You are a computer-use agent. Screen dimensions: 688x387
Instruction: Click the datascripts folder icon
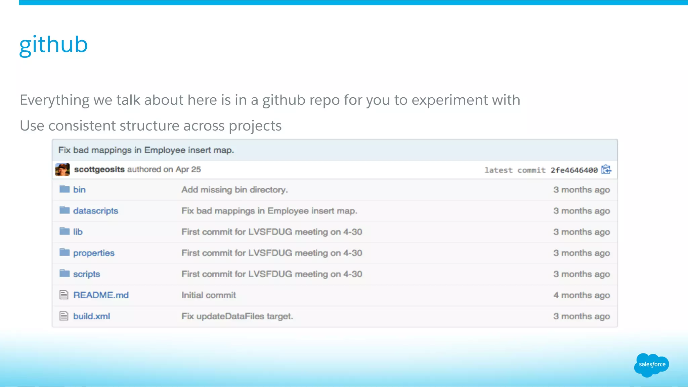pyautogui.click(x=64, y=210)
